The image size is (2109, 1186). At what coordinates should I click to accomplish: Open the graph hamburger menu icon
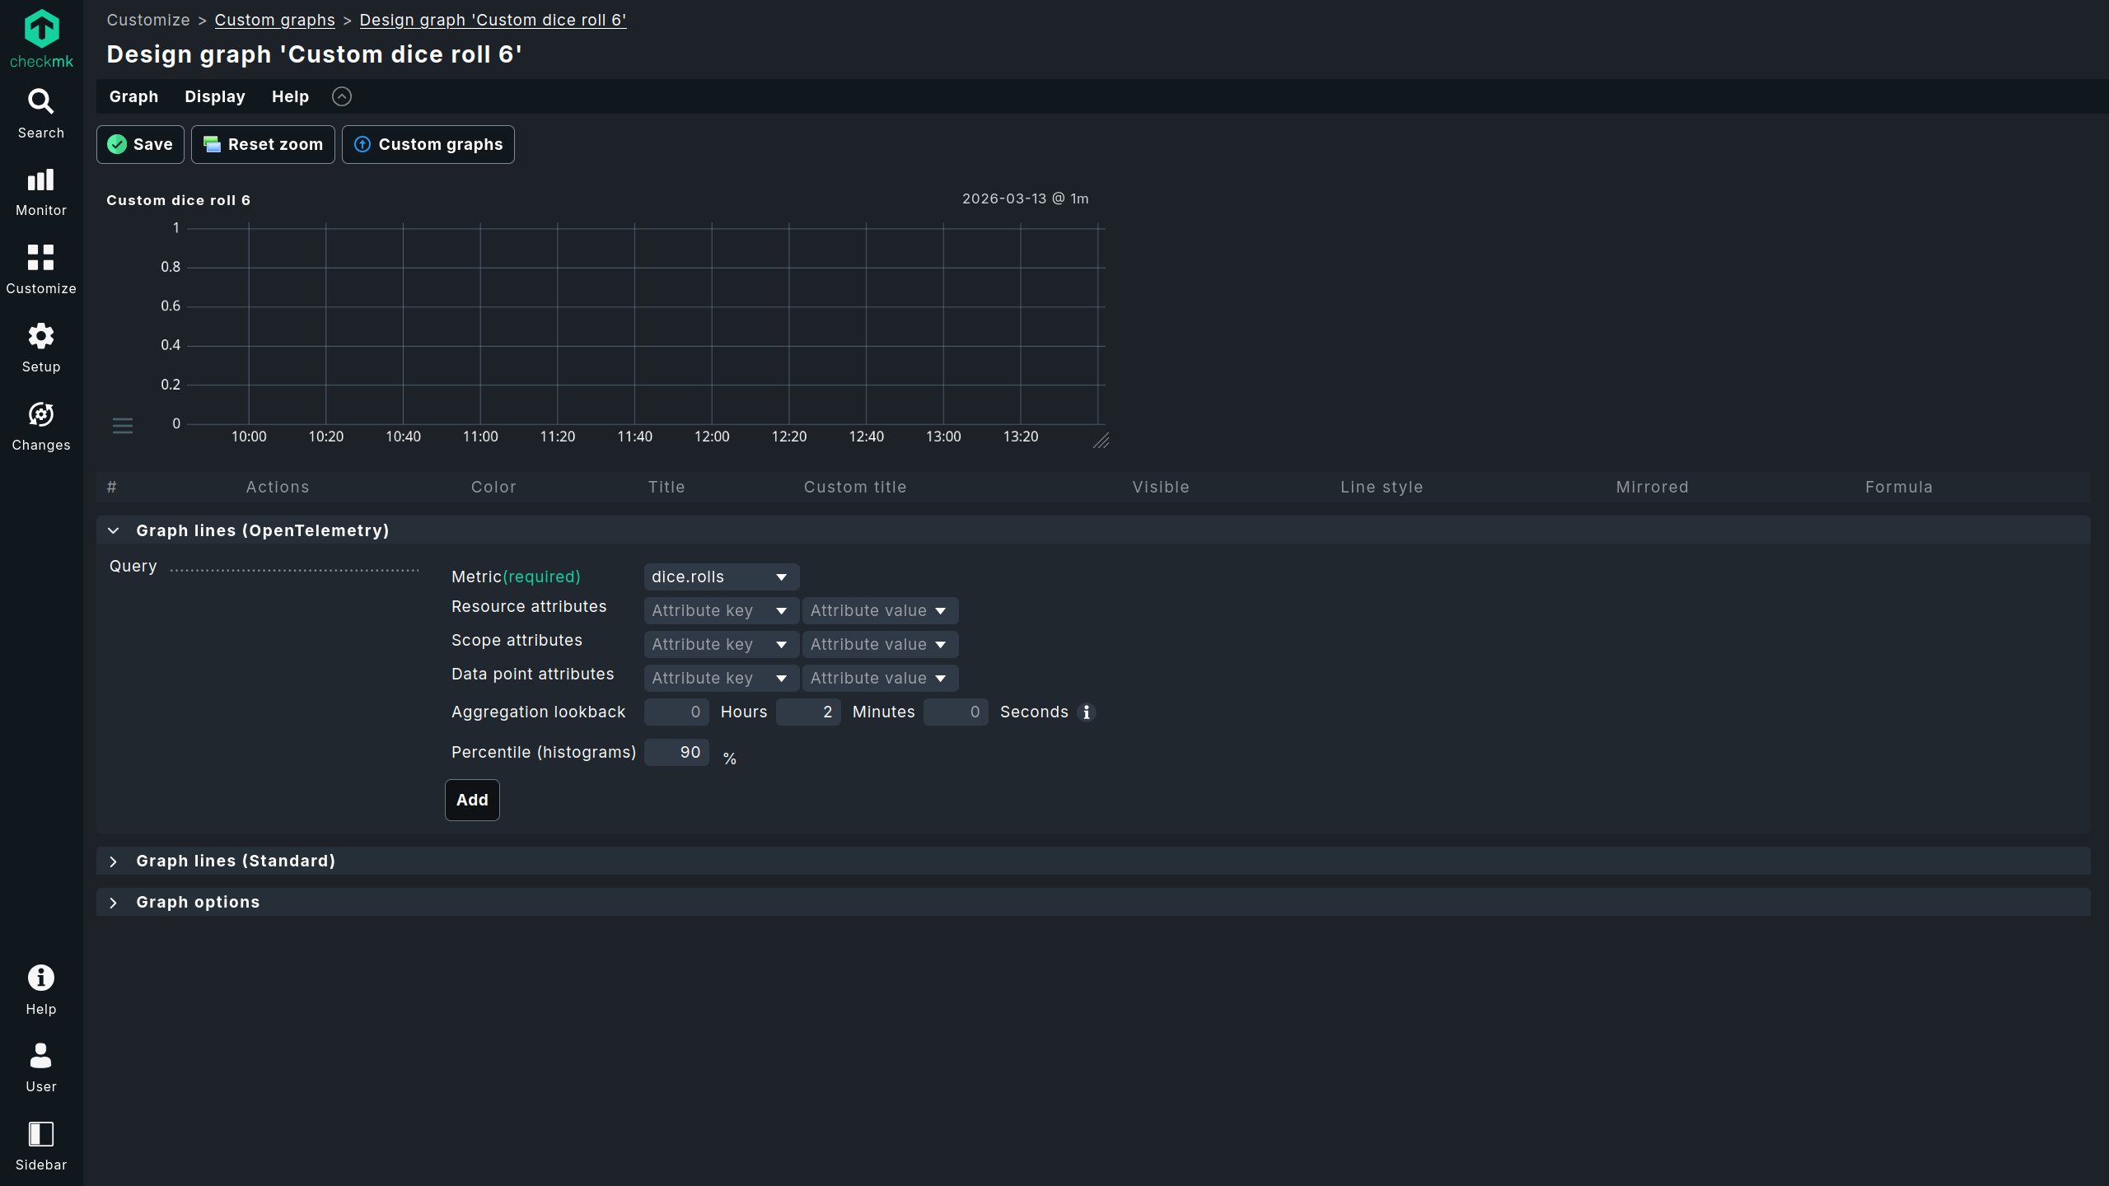[x=123, y=426]
